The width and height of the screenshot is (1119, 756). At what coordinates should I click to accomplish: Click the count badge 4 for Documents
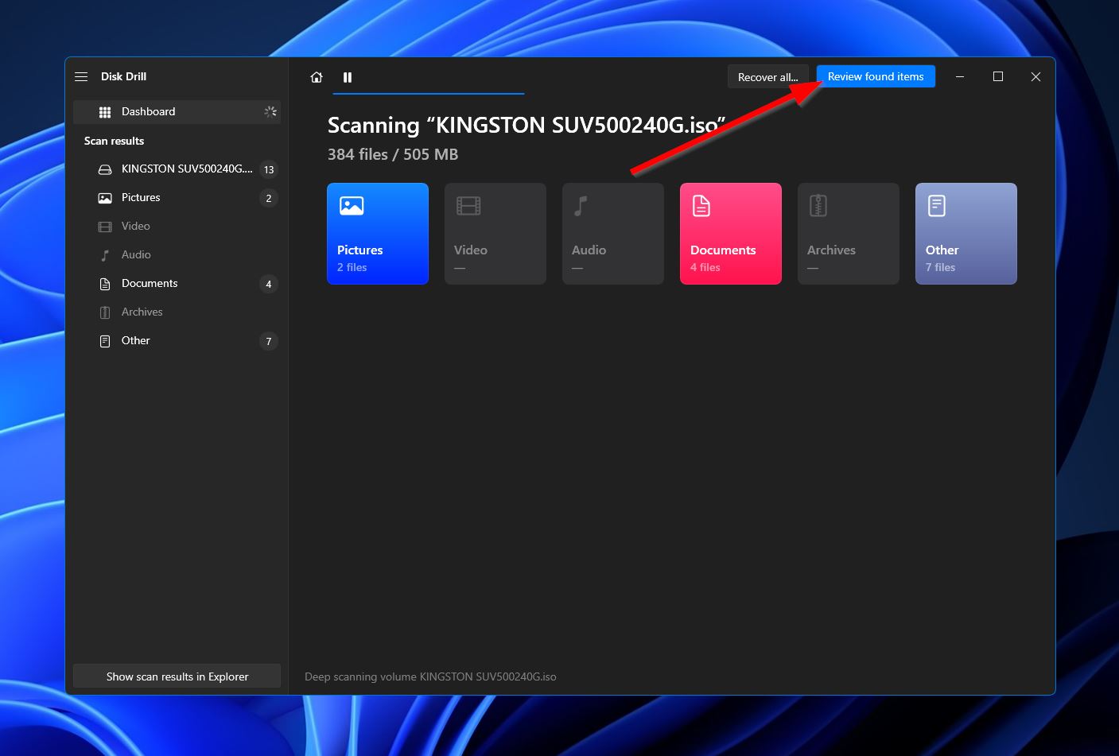click(x=269, y=284)
